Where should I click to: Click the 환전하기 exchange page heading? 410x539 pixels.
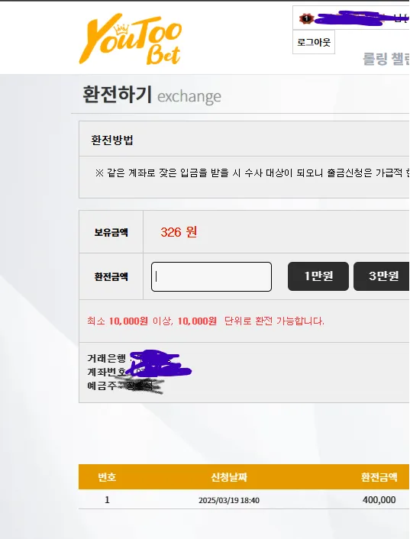point(152,95)
